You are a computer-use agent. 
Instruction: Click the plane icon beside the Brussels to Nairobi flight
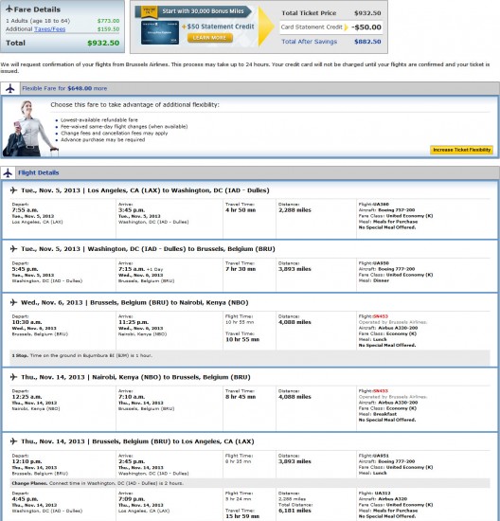(x=13, y=302)
